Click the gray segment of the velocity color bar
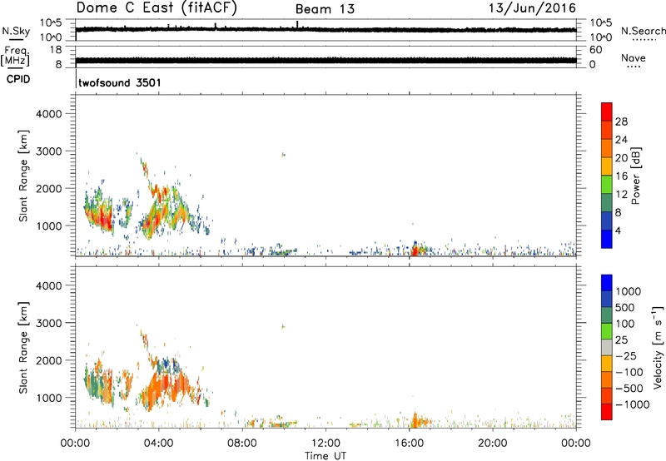The width and height of the screenshot is (666, 461). pyautogui.click(x=607, y=347)
